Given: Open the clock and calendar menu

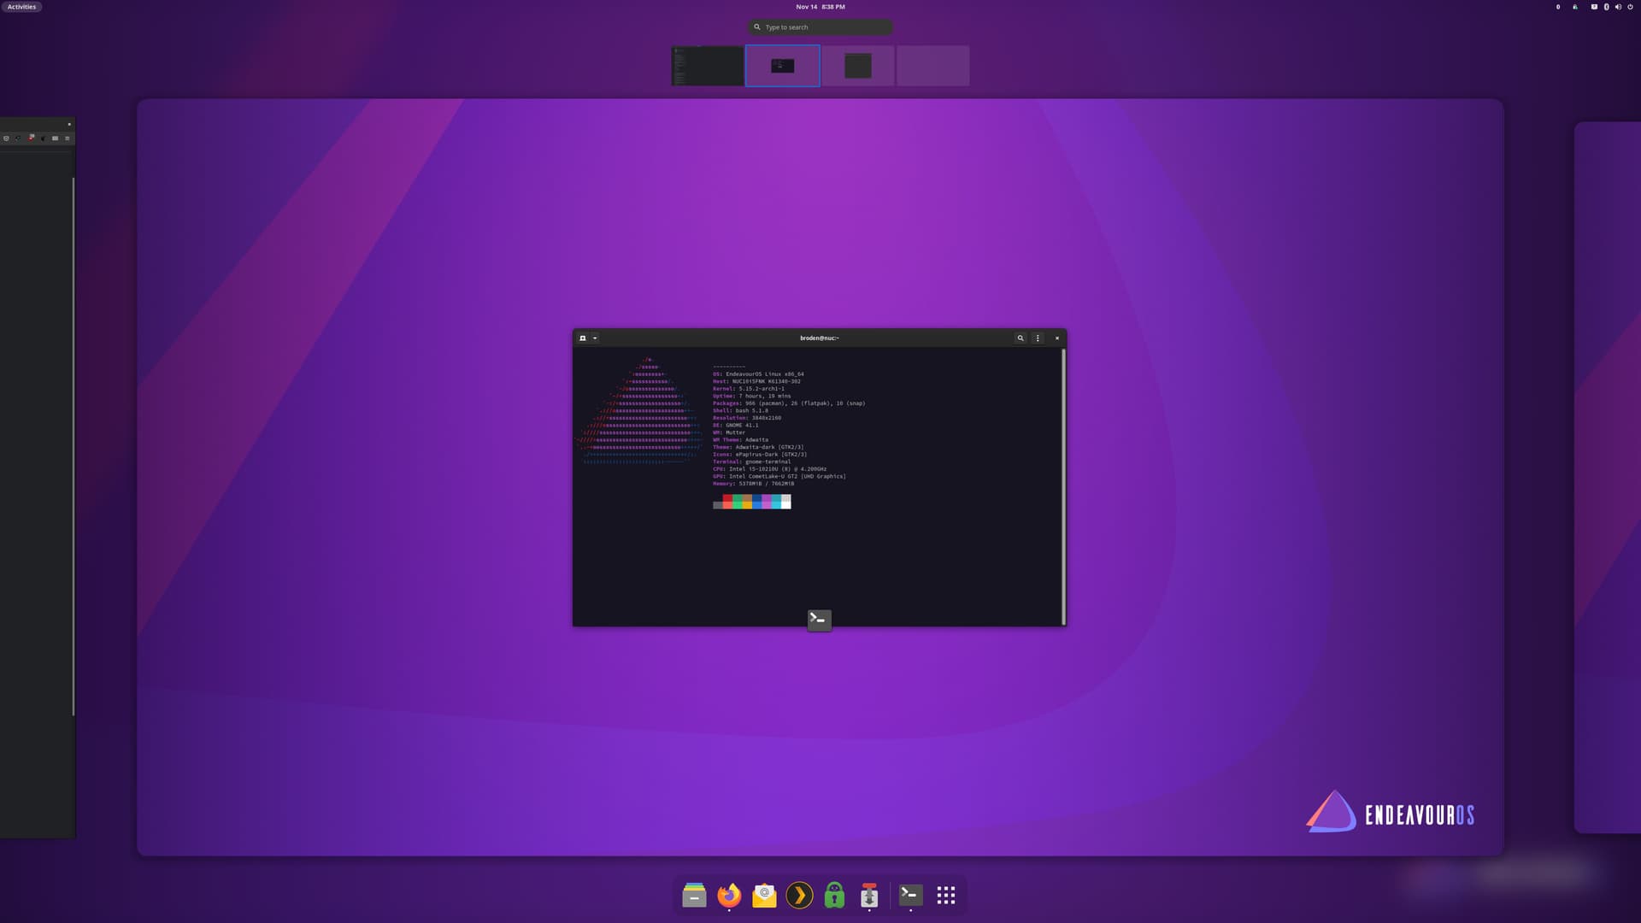Looking at the screenshot, I should point(820,7).
